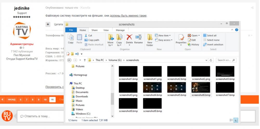Click the Rename icon in ribbon
This screenshot has height=129, width=260.
(138, 38)
